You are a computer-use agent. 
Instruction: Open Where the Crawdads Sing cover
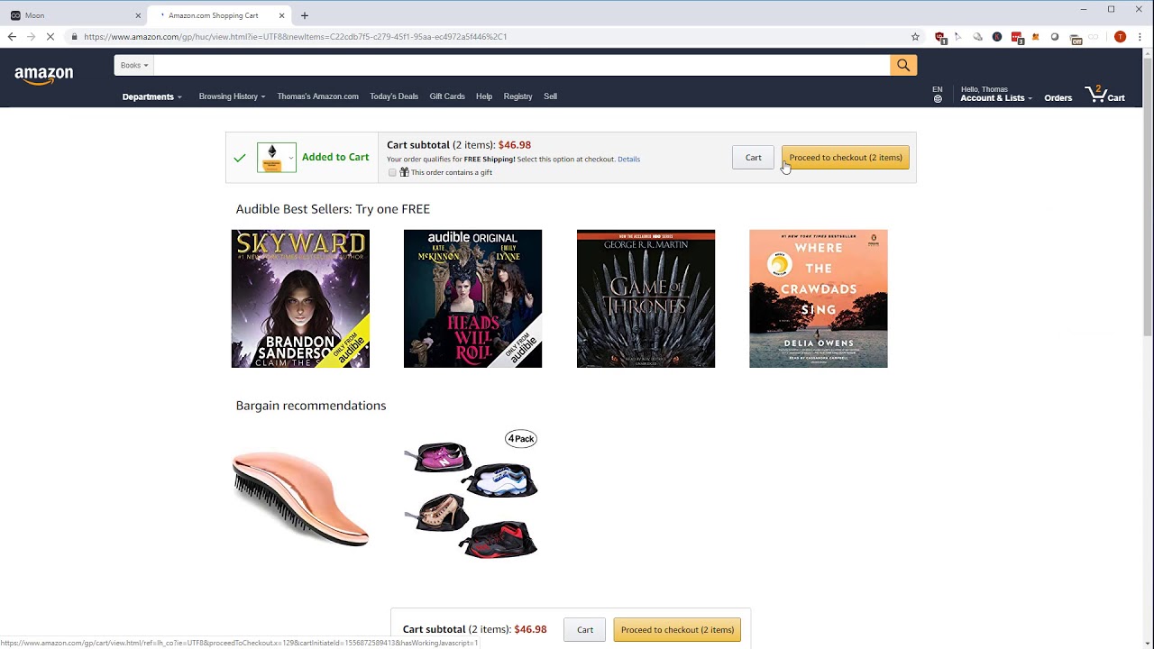tap(818, 298)
